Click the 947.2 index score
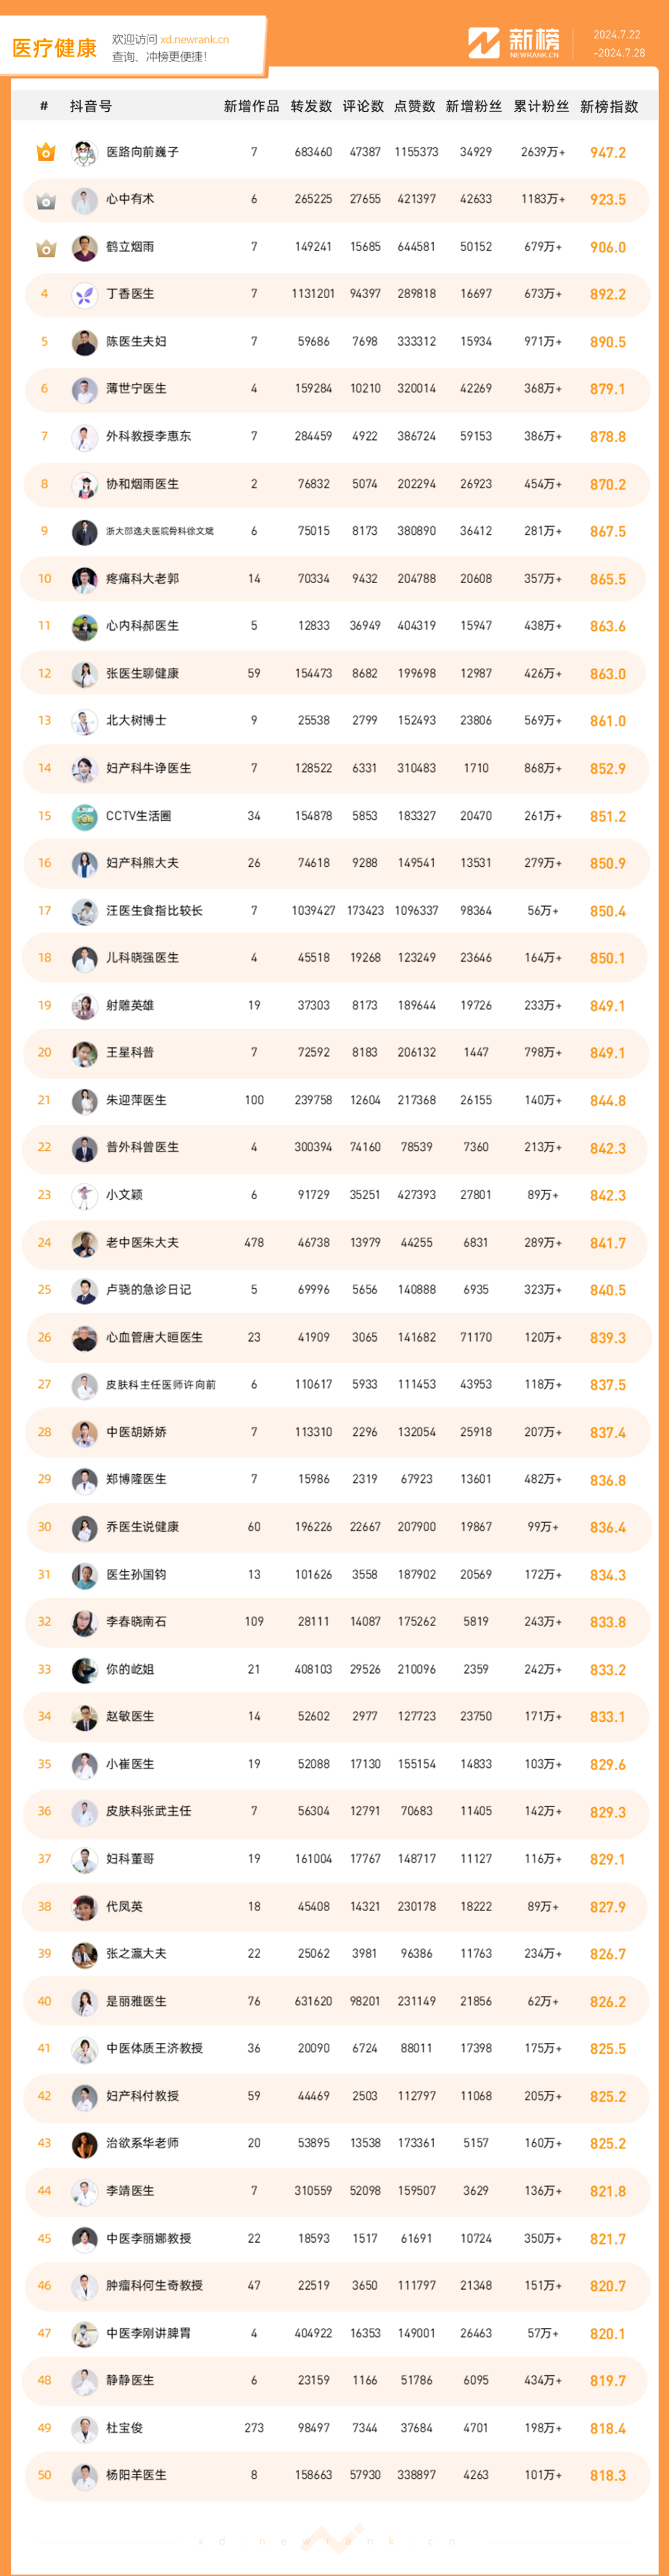Viewport: 669px width, 2576px height. coord(607,153)
